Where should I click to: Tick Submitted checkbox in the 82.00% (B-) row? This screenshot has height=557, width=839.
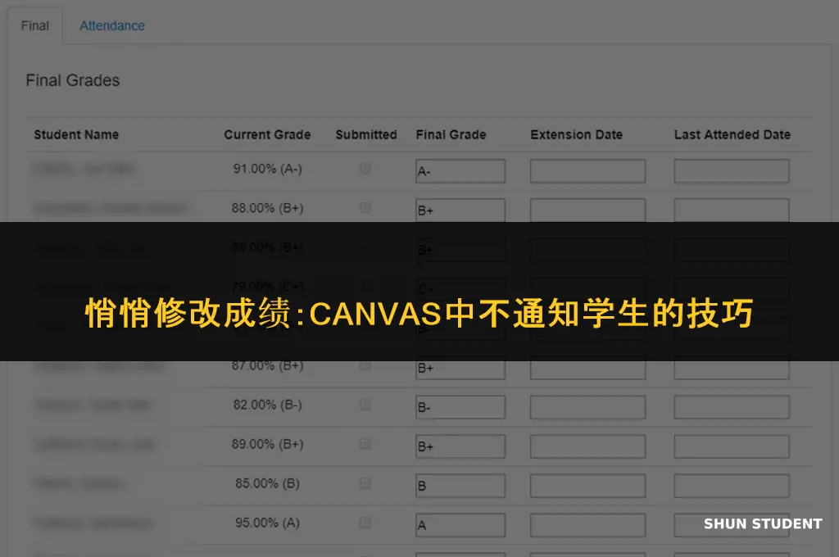click(x=365, y=405)
